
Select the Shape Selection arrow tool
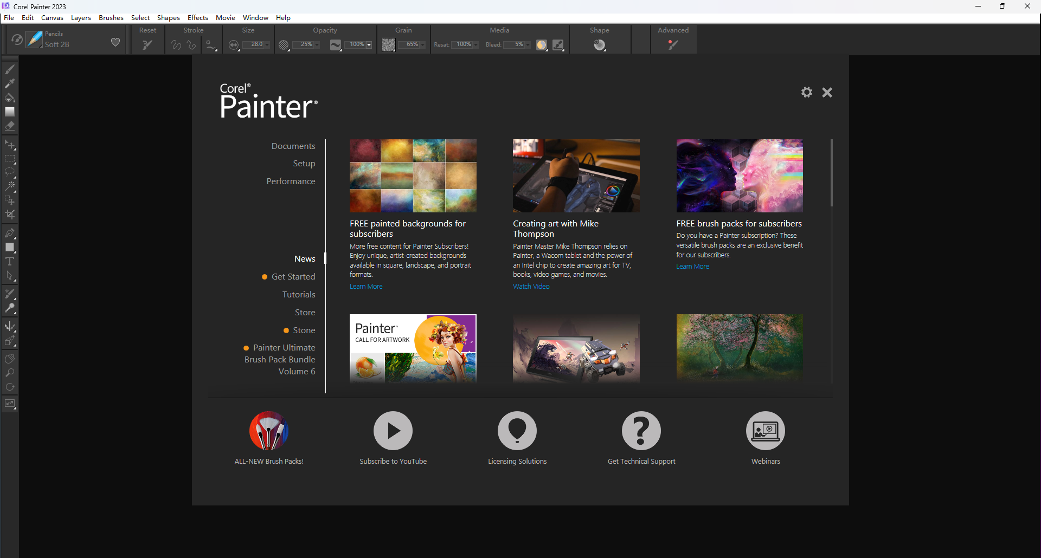tap(10, 276)
